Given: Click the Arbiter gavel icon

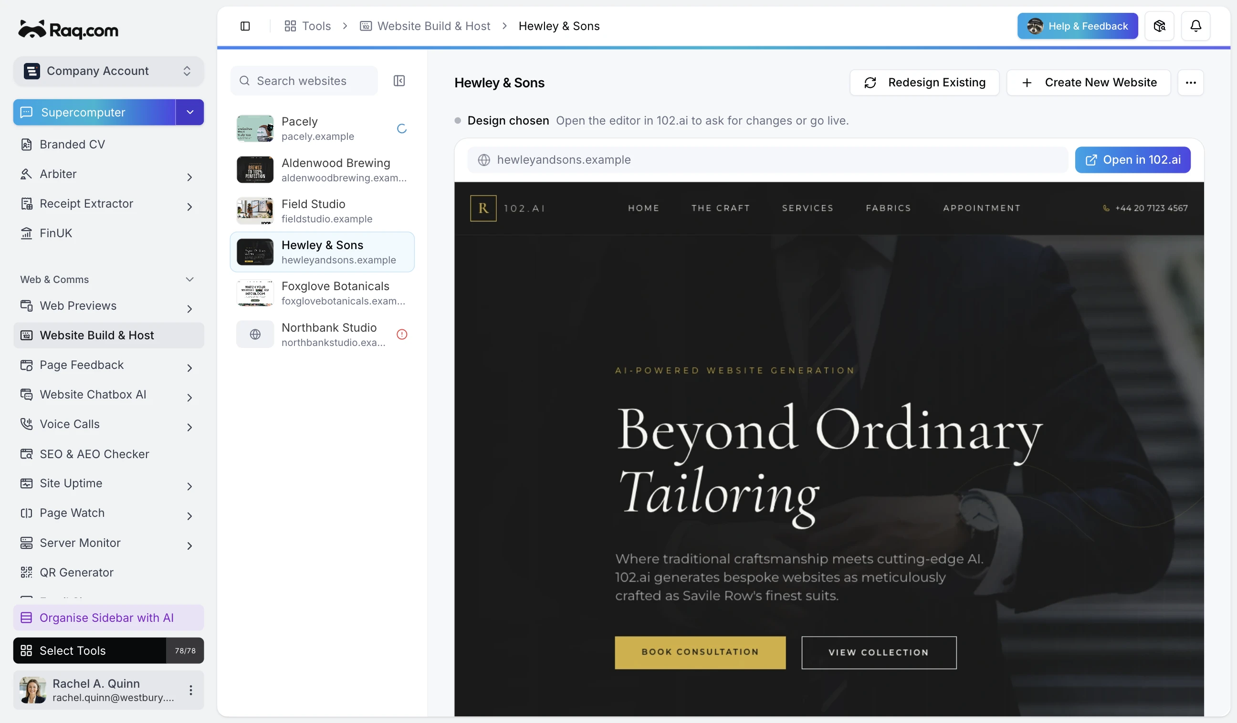Looking at the screenshot, I should (x=26, y=174).
